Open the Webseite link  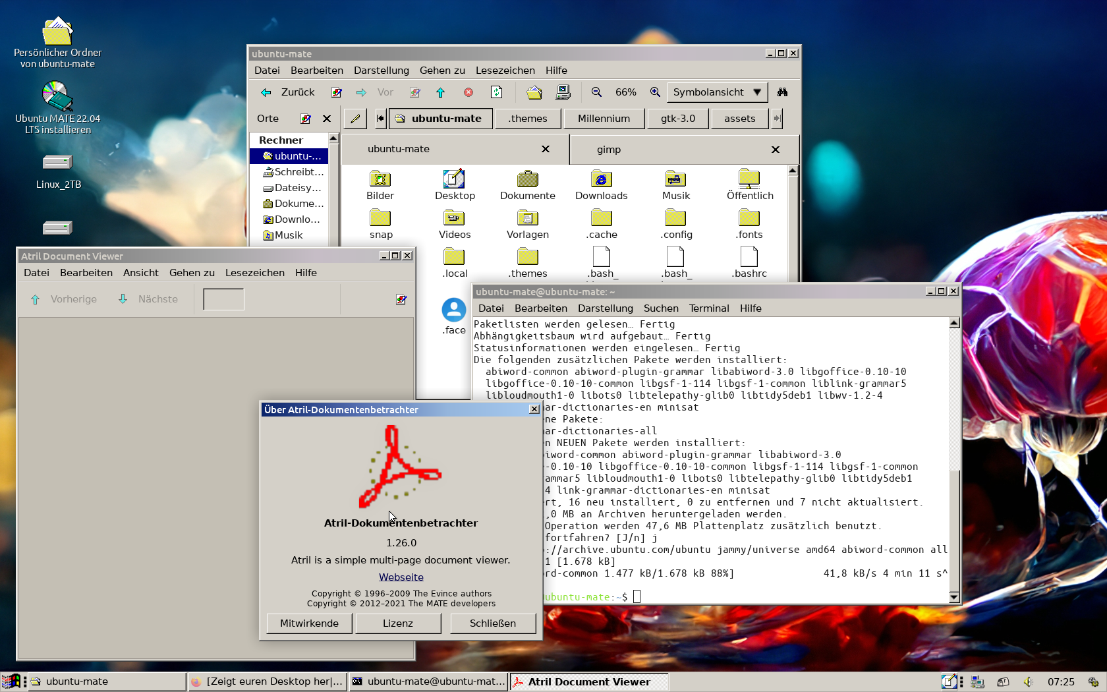(x=401, y=577)
